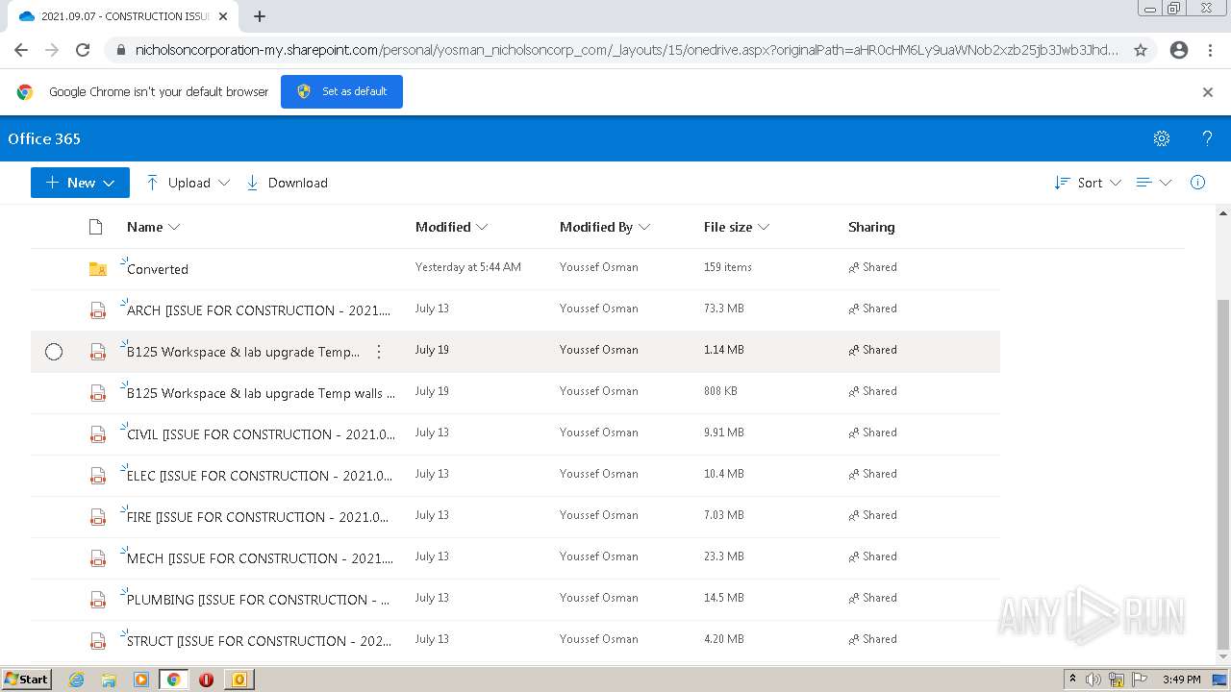
Task: Open the Office 365 settings gear
Action: click(1162, 138)
